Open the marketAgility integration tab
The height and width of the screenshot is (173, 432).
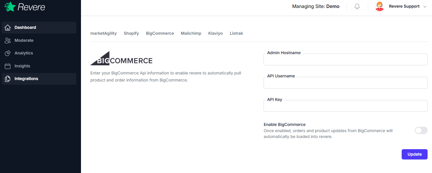coord(103,33)
